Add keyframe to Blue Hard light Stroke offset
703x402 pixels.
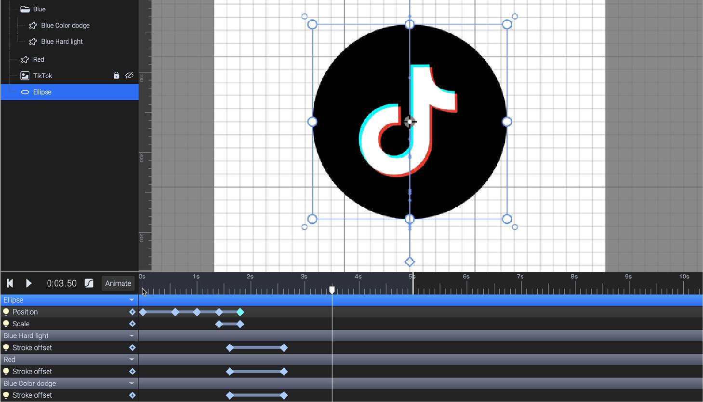[133, 348]
